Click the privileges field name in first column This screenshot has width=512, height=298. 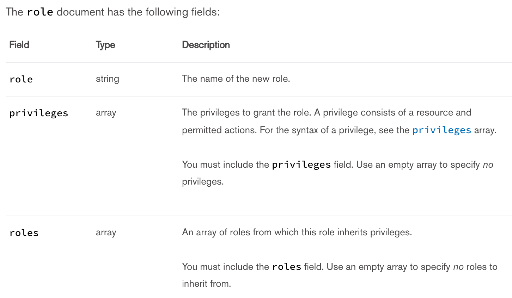(x=38, y=113)
